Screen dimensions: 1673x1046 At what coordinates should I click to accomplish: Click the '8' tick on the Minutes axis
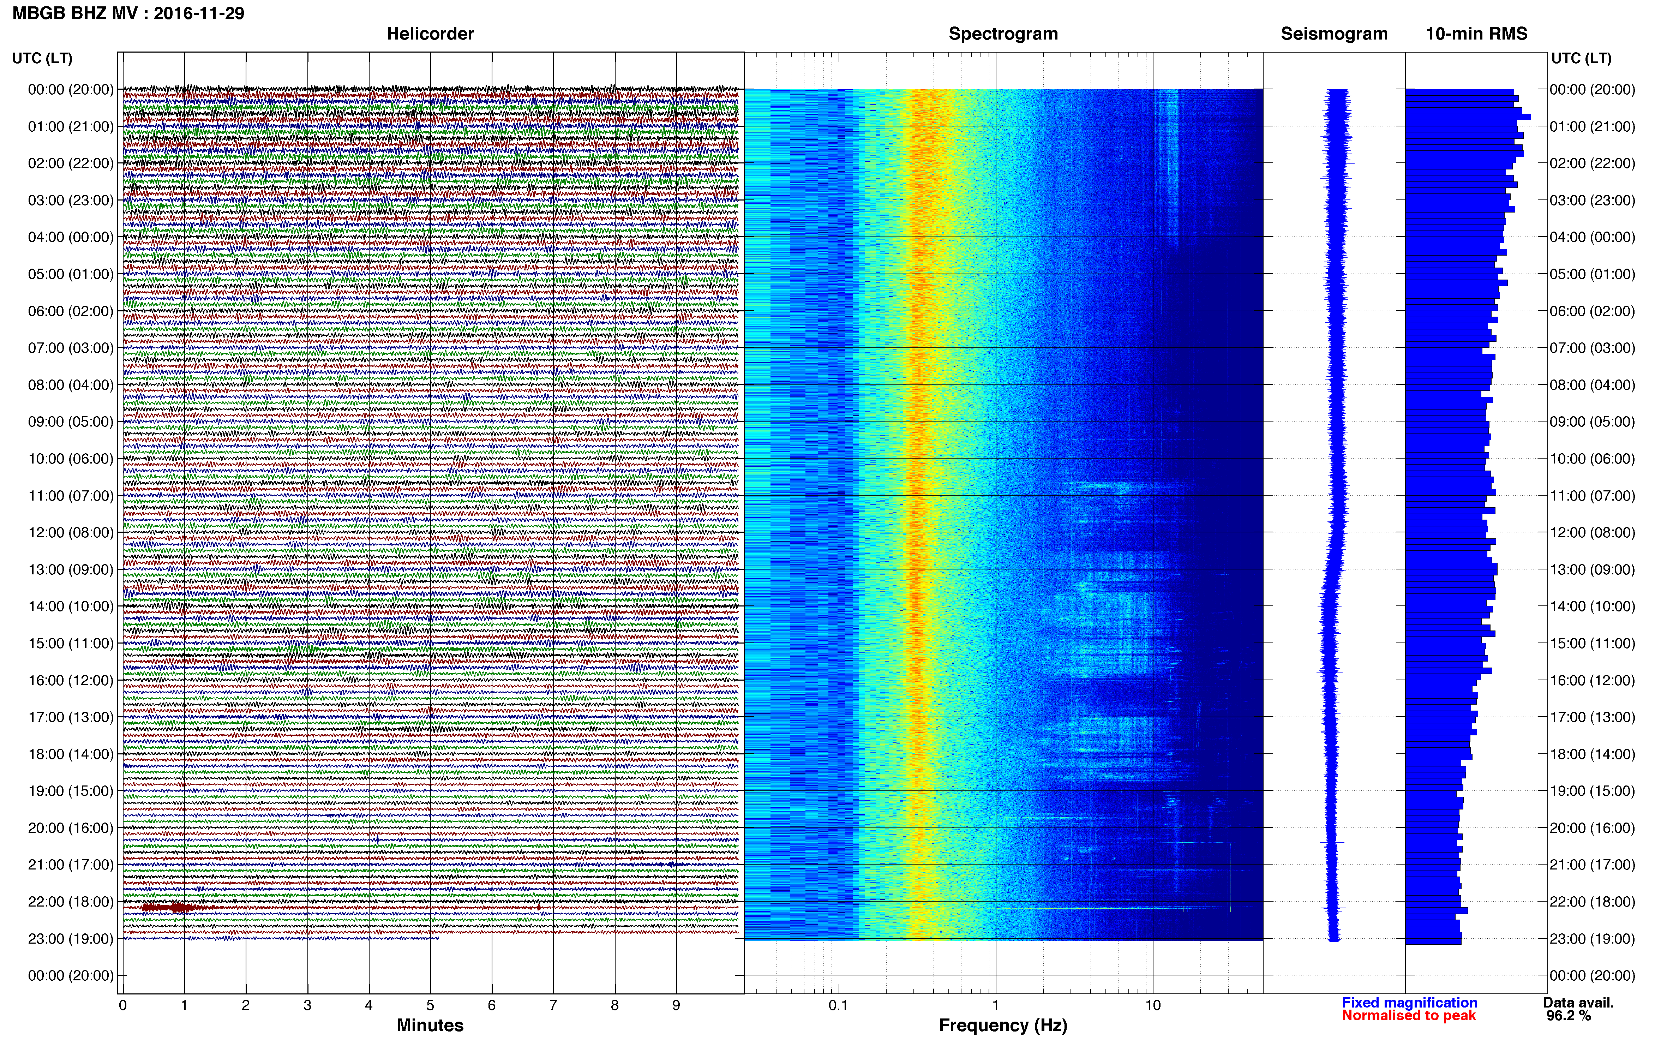pyautogui.click(x=615, y=1005)
